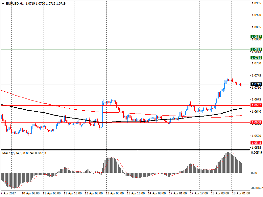Click the MACD(5,34,5) indicator label

12,153
